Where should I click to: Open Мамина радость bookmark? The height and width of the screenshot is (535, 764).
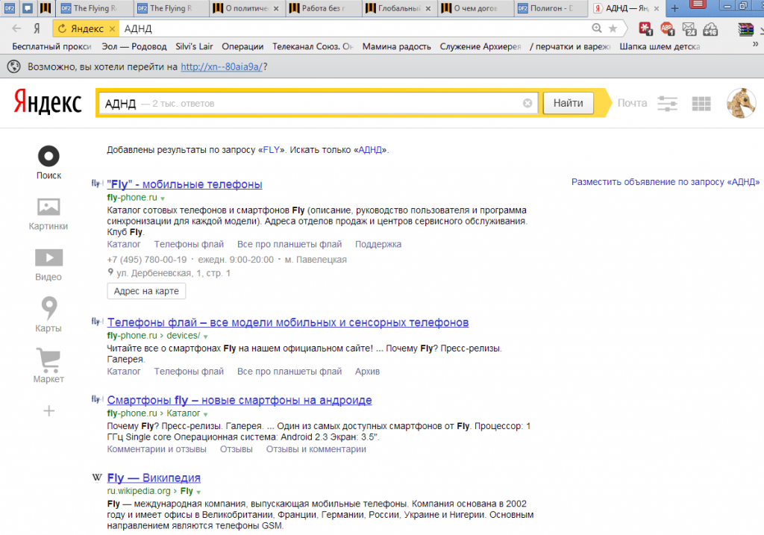[x=397, y=46]
